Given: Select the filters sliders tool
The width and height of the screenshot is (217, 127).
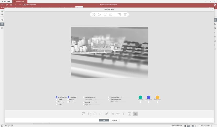Looking at the screenshot, I should [x=135, y=114].
